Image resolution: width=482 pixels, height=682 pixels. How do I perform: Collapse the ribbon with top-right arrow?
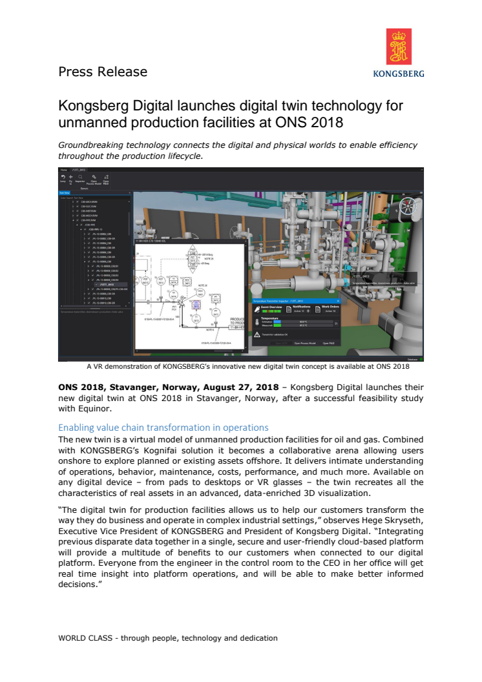point(422,170)
